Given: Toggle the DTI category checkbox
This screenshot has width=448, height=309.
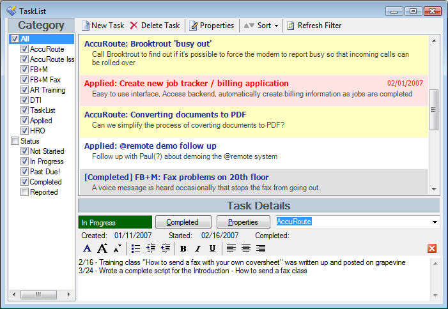Looking at the screenshot, I should [24, 100].
